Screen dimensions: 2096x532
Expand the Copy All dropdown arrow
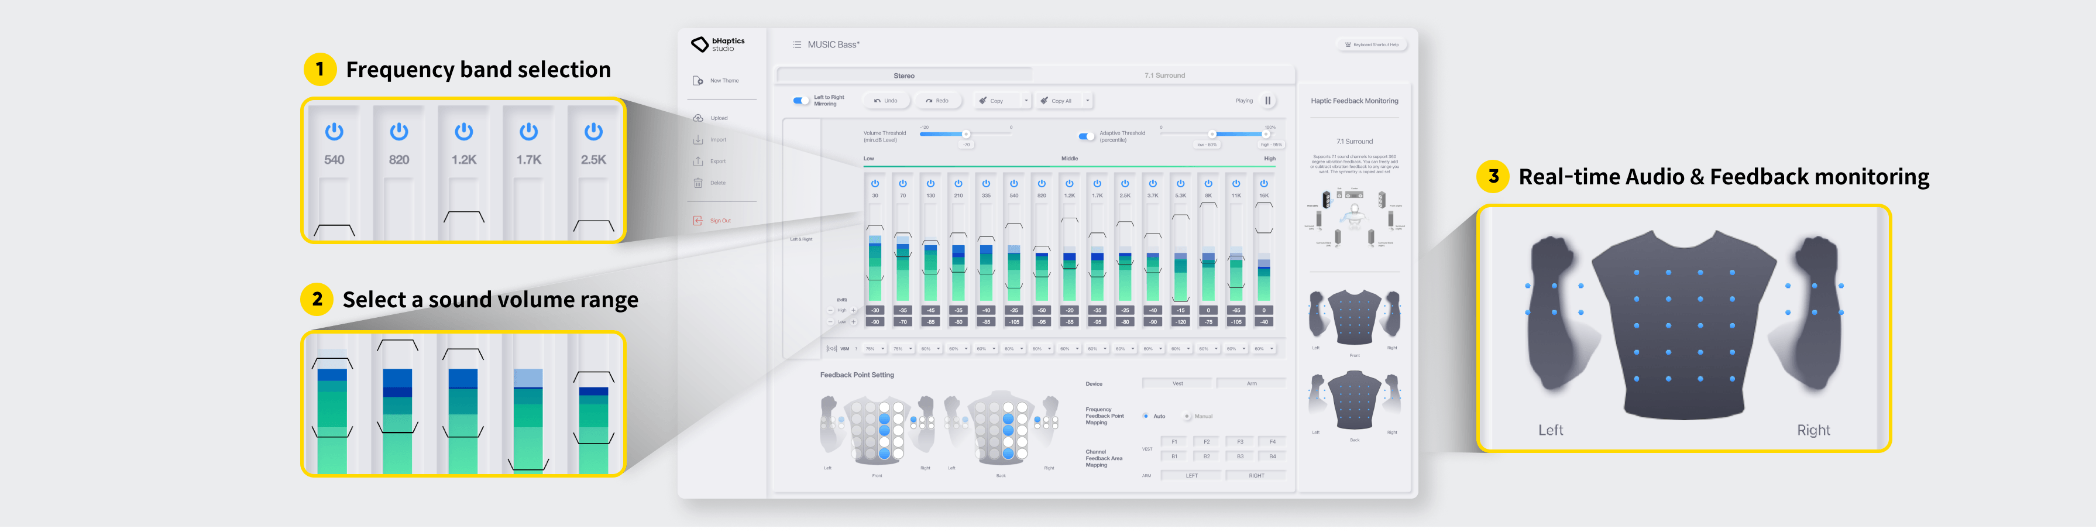click(x=1088, y=101)
